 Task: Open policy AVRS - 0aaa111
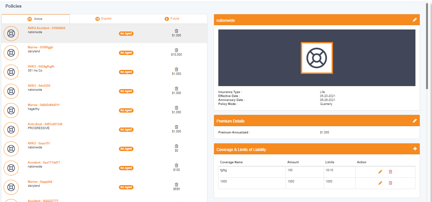pyautogui.click(x=39, y=143)
